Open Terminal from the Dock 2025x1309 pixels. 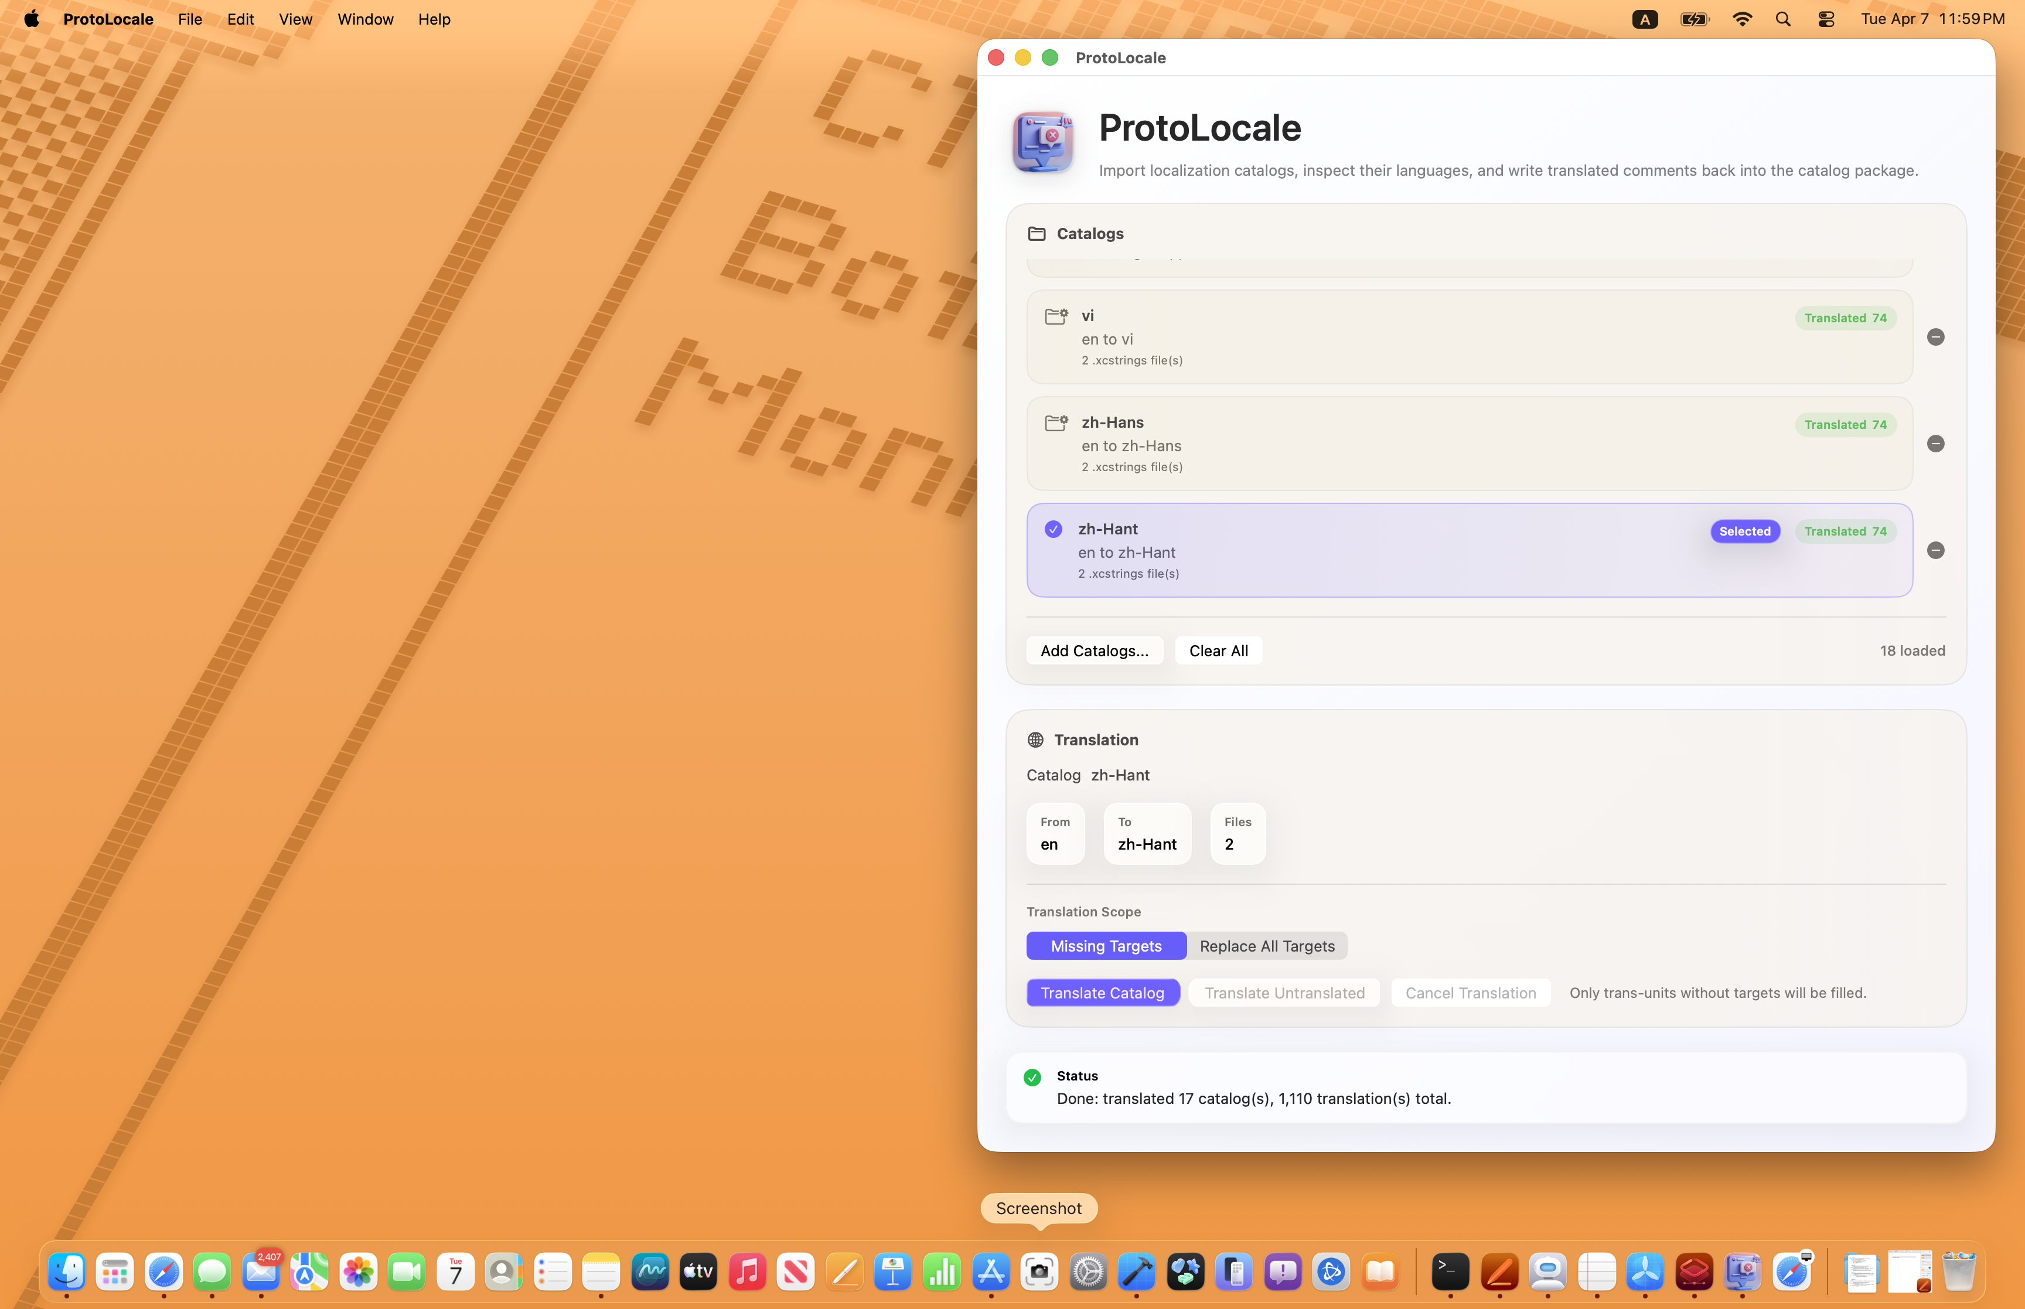coord(1450,1271)
